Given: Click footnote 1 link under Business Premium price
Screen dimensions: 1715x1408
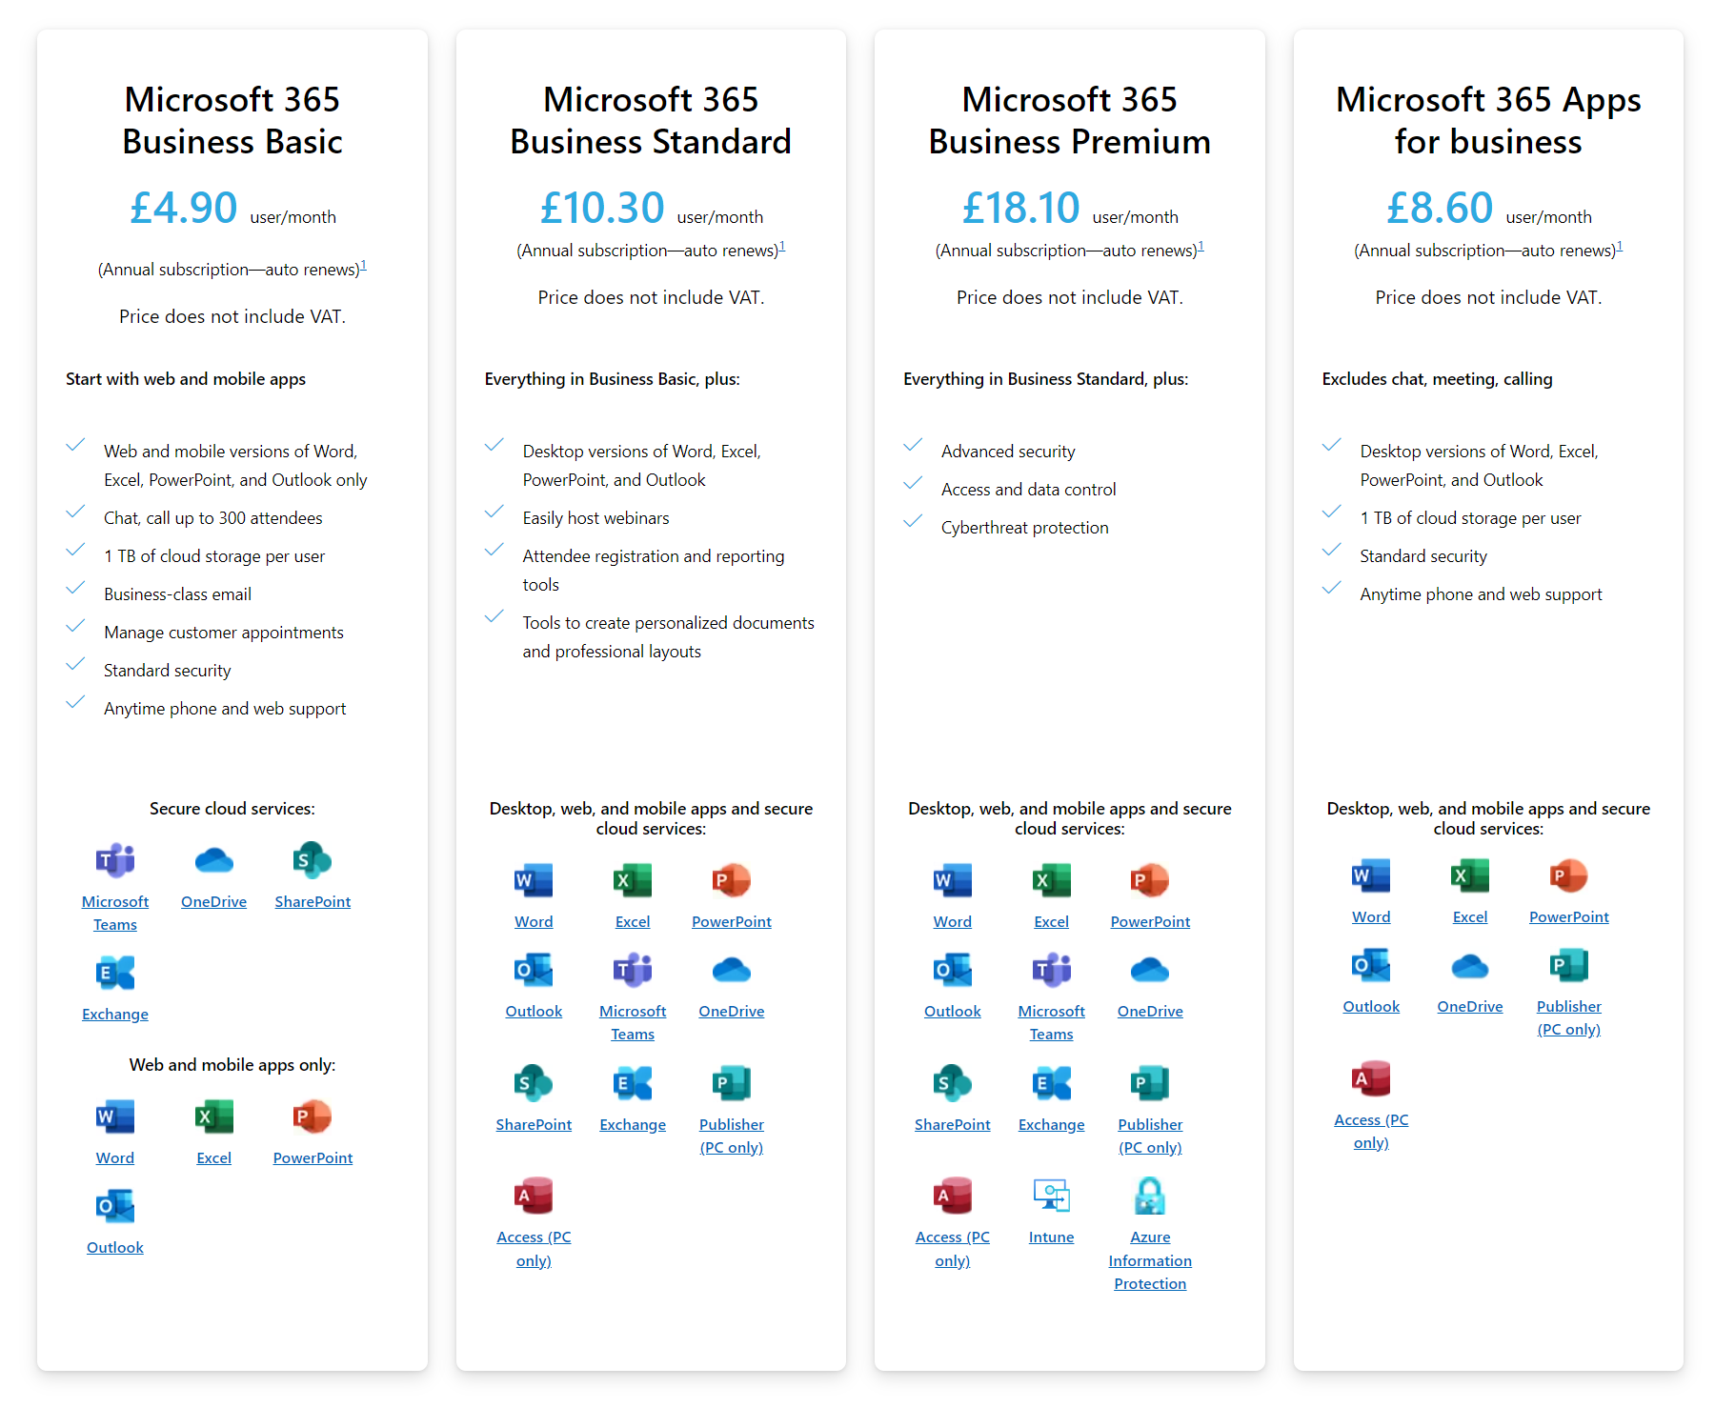Looking at the screenshot, I should 1200,247.
